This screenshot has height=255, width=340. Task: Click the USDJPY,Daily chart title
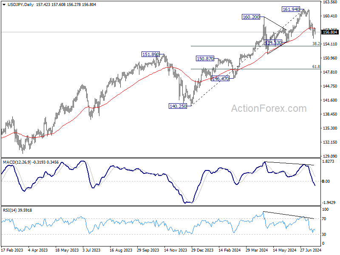(20, 5)
